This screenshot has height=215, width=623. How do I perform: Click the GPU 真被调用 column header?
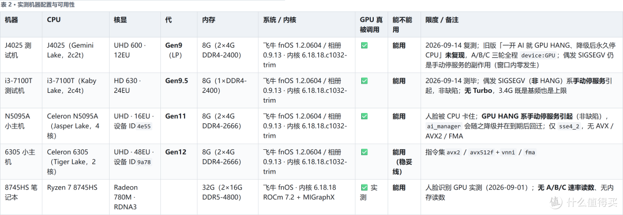pyautogui.click(x=371, y=24)
